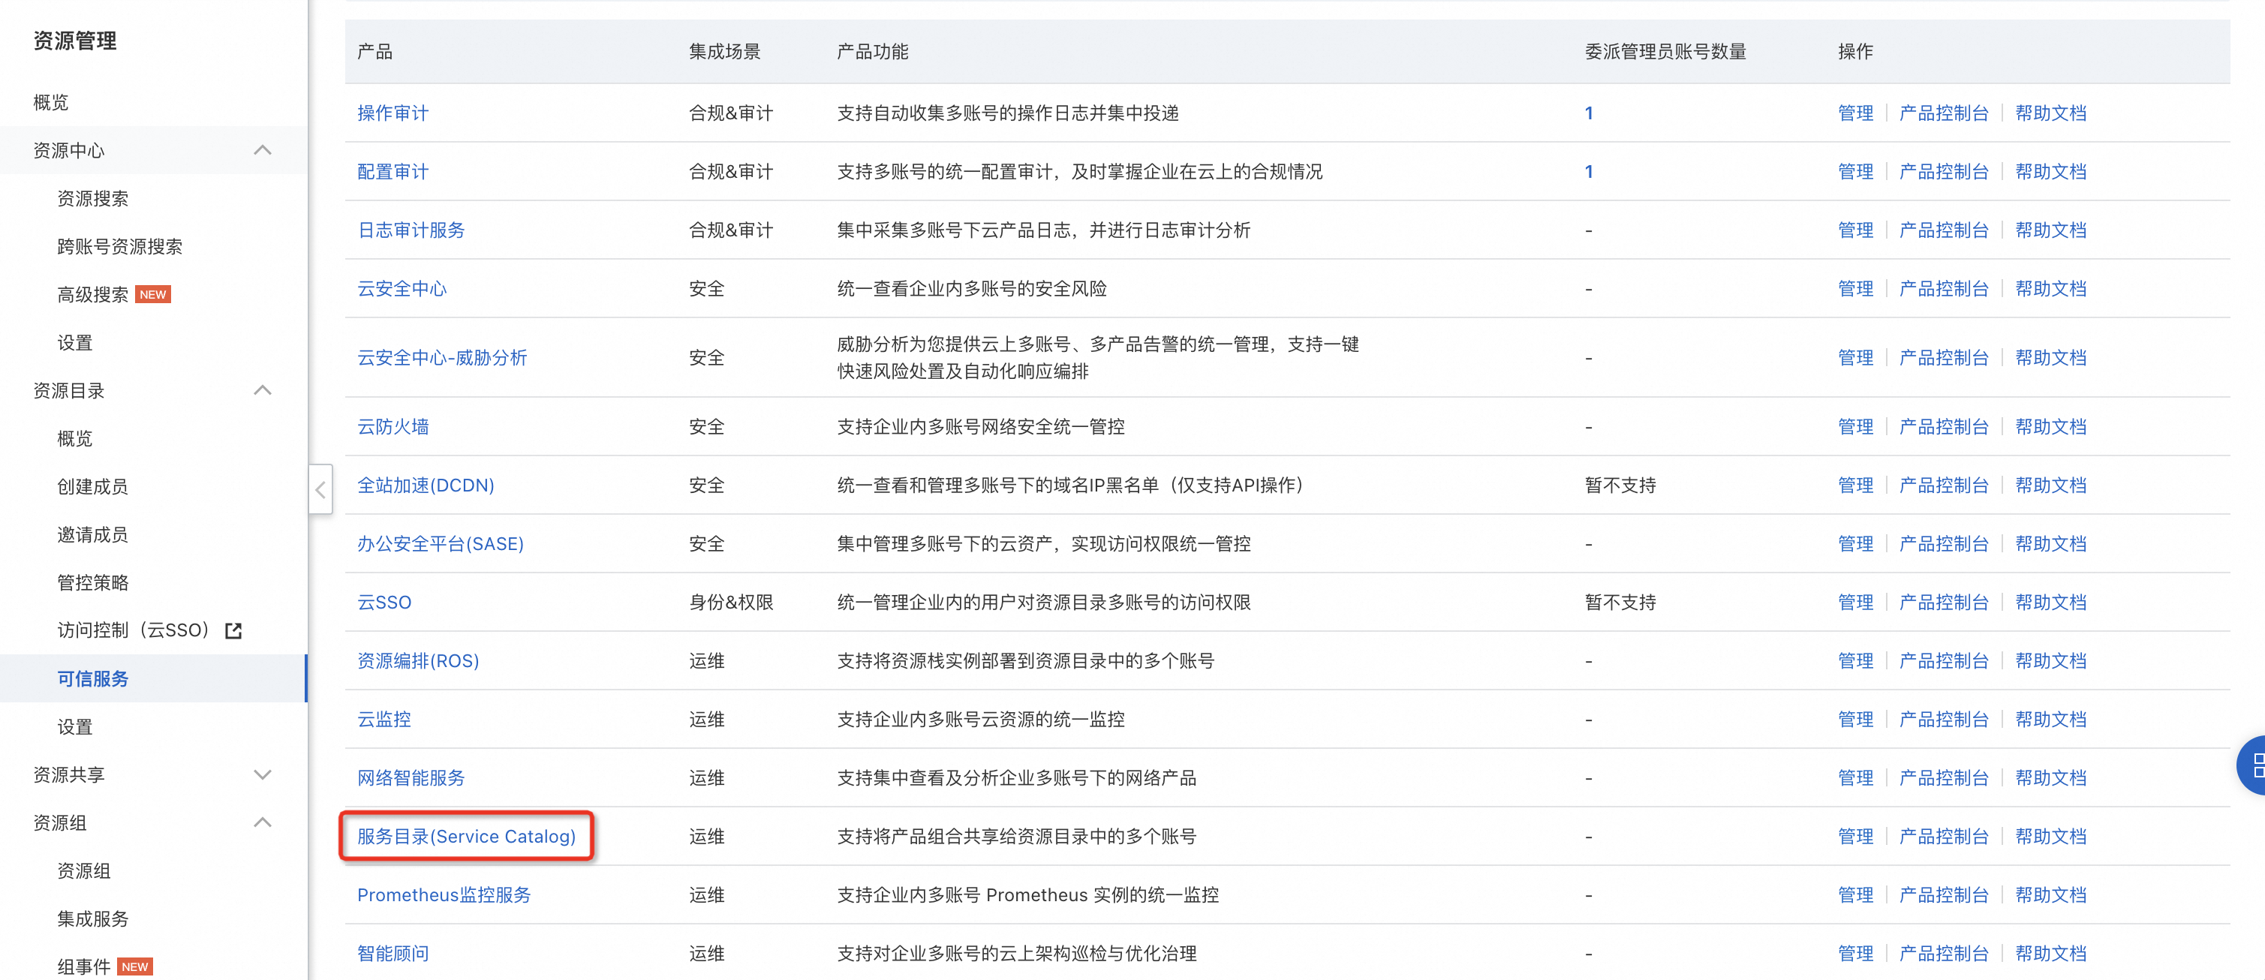Image resolution: width=2265 pixels, height=980 pixels.
Task: Collapse the 资源中心 menu section
Action: point(262,150)
